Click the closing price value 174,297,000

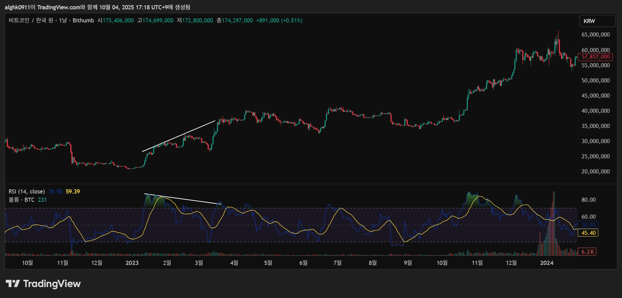(x=237, y=21)
